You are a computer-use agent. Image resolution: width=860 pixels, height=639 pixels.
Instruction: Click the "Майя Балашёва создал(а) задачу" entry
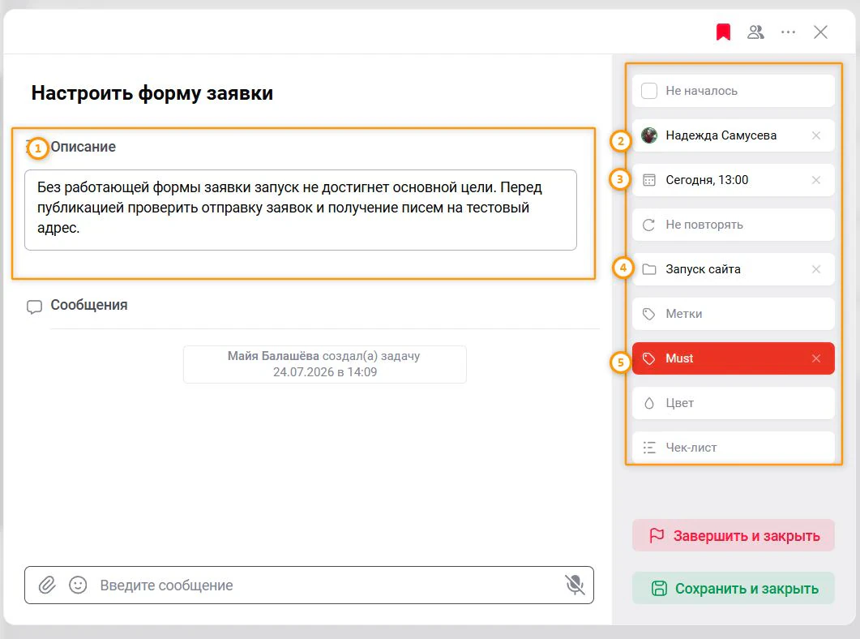pyautogui.click(x=325, y=364)
